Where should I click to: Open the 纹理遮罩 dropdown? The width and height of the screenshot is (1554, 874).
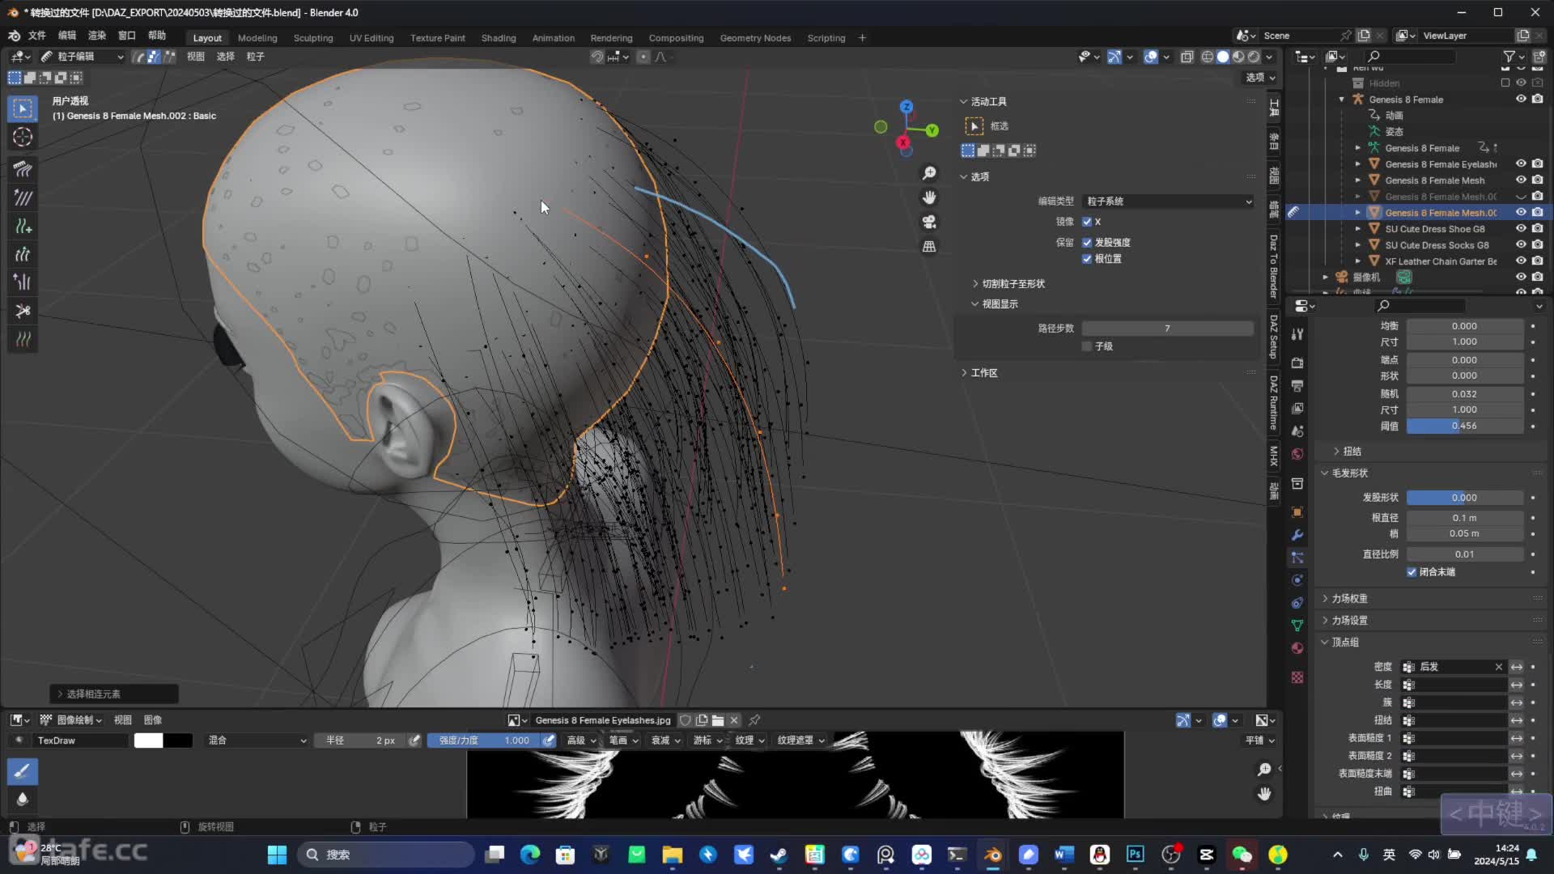800,740
